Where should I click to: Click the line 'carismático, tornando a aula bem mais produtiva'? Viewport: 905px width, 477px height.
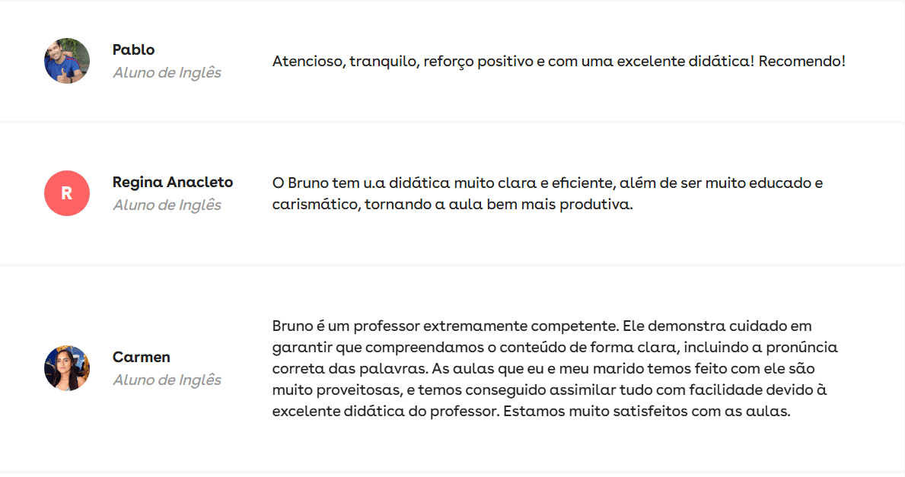tap(452, 204)
